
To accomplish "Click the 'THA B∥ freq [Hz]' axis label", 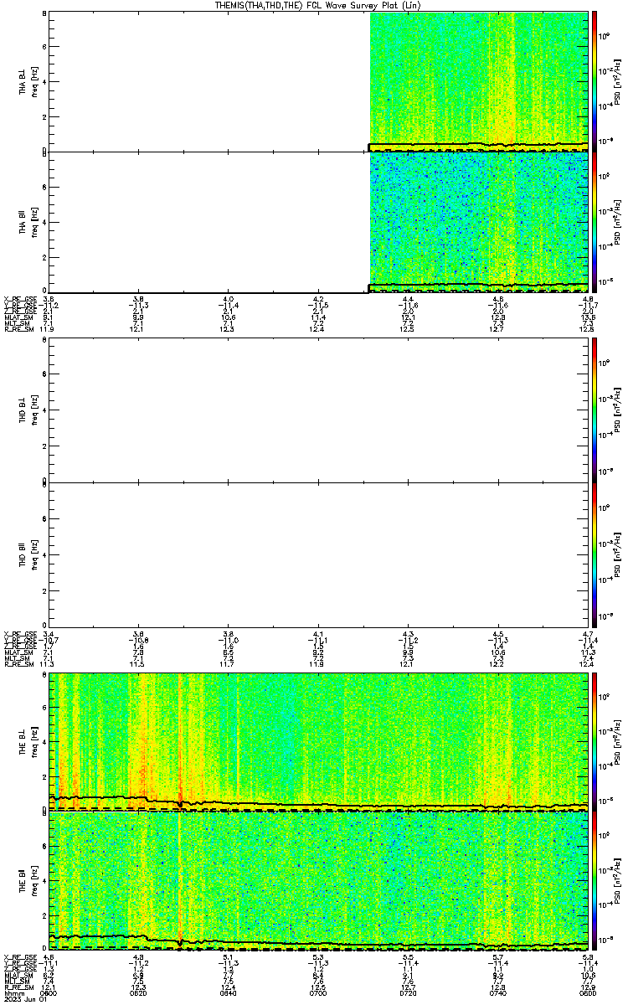I will tap(28, 222).
